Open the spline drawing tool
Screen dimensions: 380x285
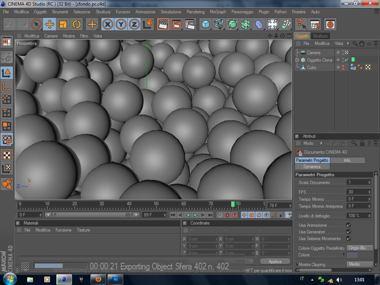click(x=219, y=24)
